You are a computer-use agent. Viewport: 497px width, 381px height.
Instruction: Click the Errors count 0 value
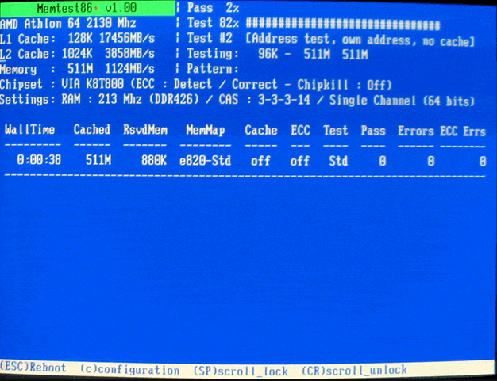click(x=430, y=162)
